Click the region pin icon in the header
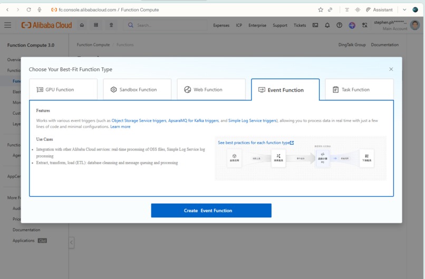Image resolution: width=425 pixels, height=279 pixels. coord(111,25)
